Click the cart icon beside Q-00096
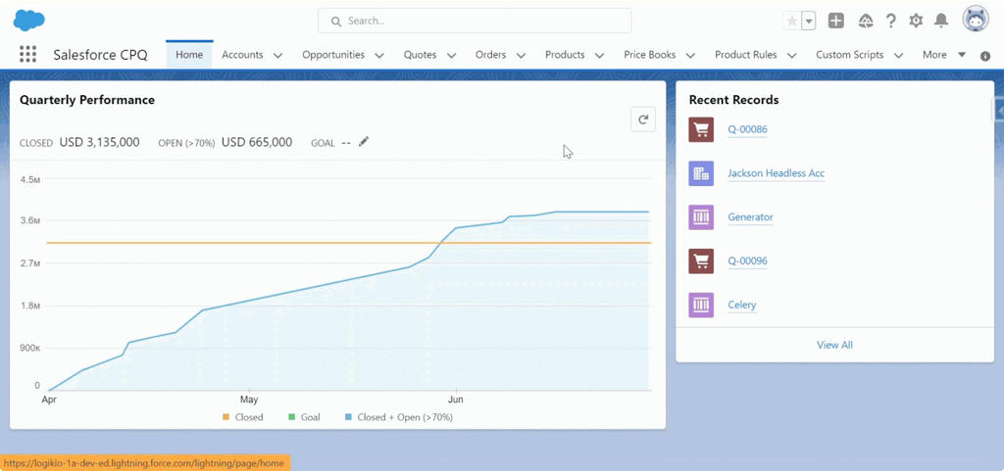The width and height of the screenshot is (1004, 471). click(x=701, y=261)
